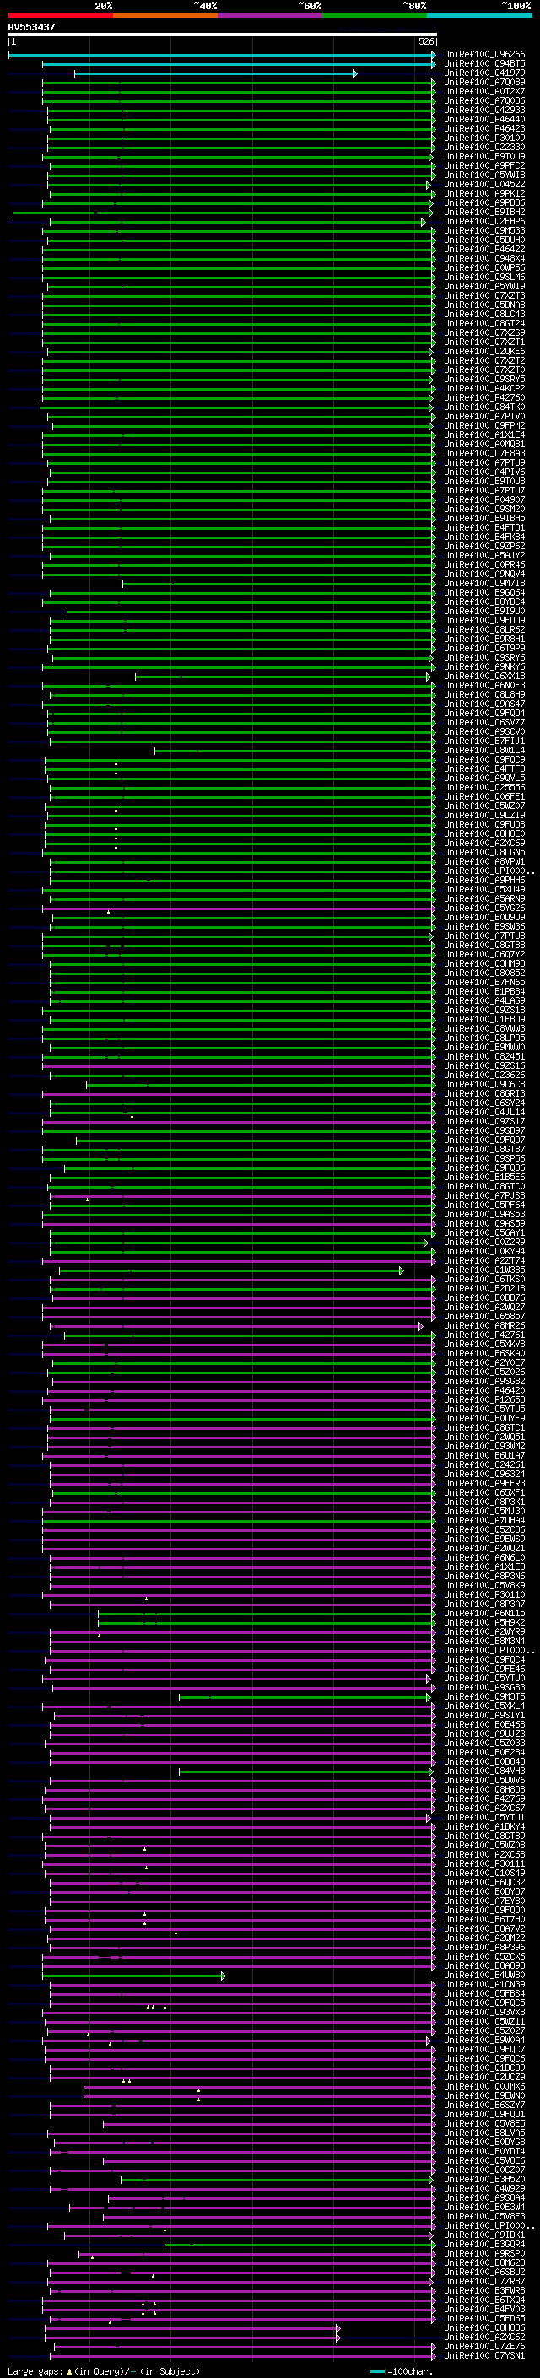Viewport: 540px width, 2378px height.
Task: Select hit label UniRef100_C0Z2R9
Action: pyautogui.click(x=484, y=1242)
